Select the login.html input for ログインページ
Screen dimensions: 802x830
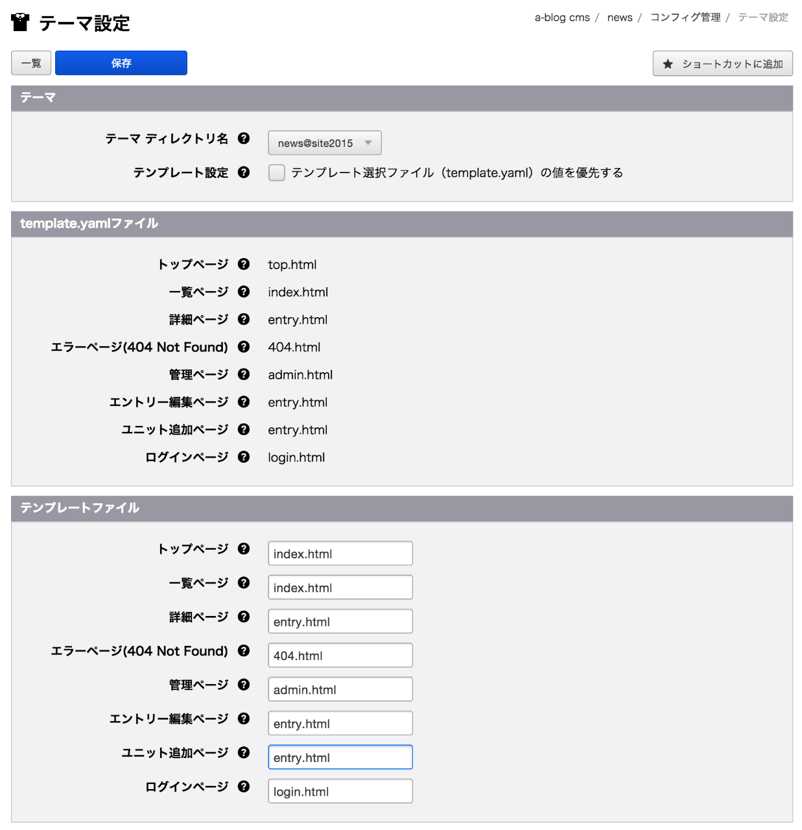coord(340,790)
